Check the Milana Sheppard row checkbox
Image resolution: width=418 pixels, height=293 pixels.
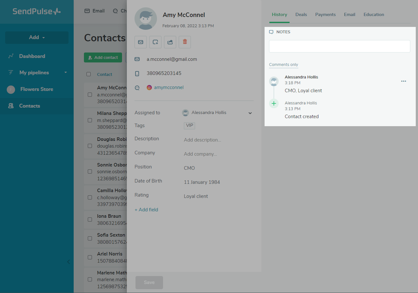[90, 120]
